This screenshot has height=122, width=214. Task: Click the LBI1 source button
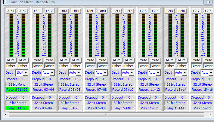point(37,11)
